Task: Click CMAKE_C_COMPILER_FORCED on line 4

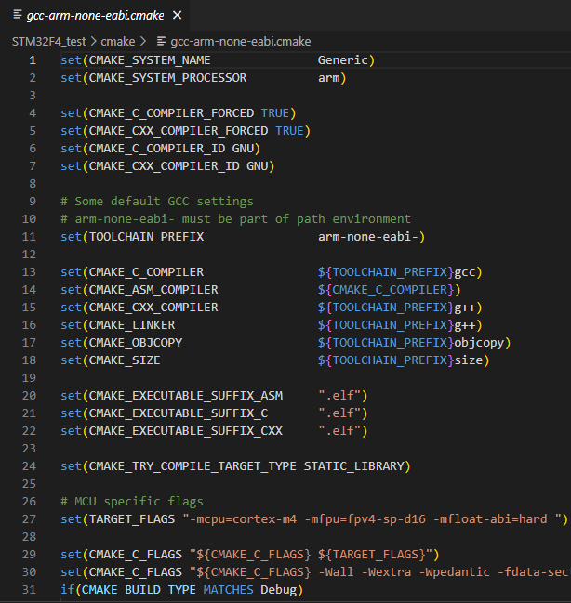Action: [x=172, y=113]
